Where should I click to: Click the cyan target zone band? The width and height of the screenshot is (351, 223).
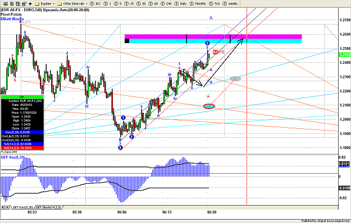tap(215, 41)
